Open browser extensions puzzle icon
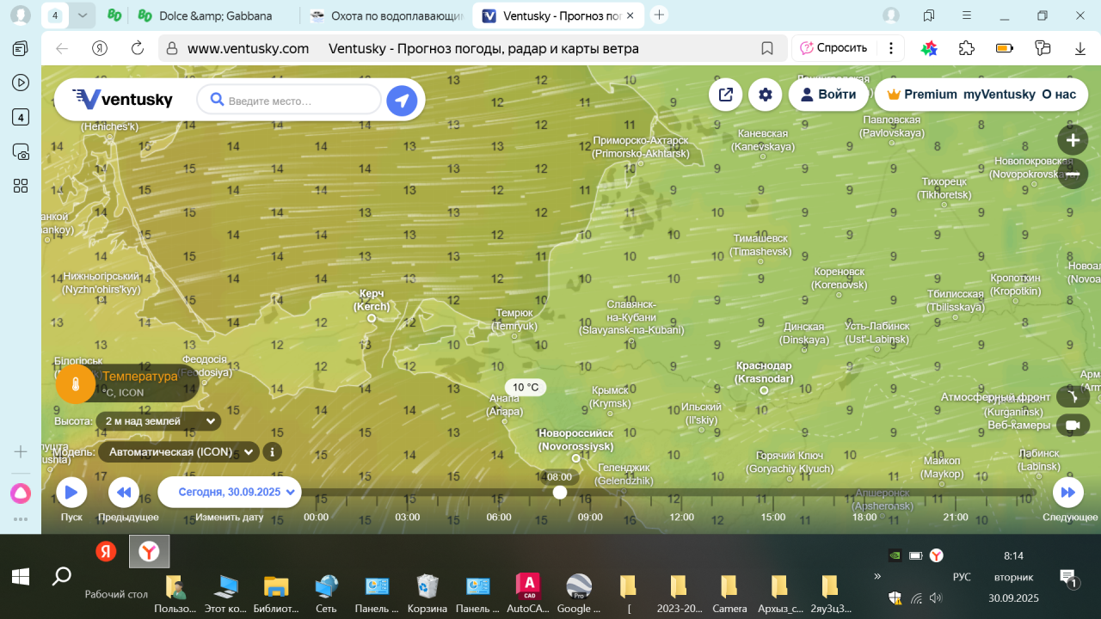This screenshot has height=619, width=1101. coord(967,48)
